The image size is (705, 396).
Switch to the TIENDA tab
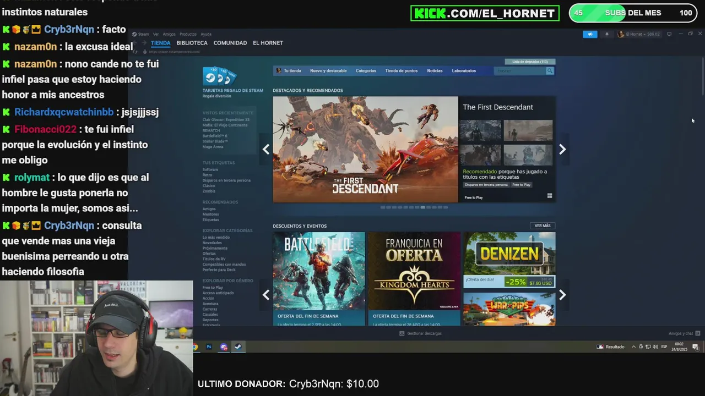point(161,43)
